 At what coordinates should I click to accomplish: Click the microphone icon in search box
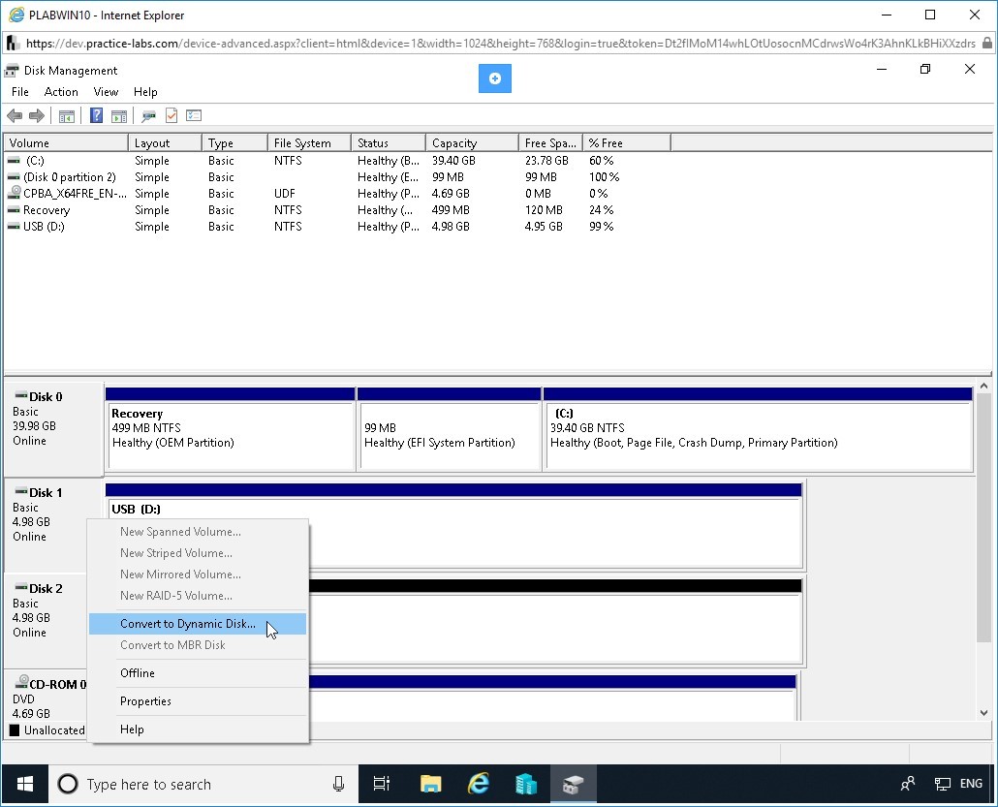(x=338, y=784)
